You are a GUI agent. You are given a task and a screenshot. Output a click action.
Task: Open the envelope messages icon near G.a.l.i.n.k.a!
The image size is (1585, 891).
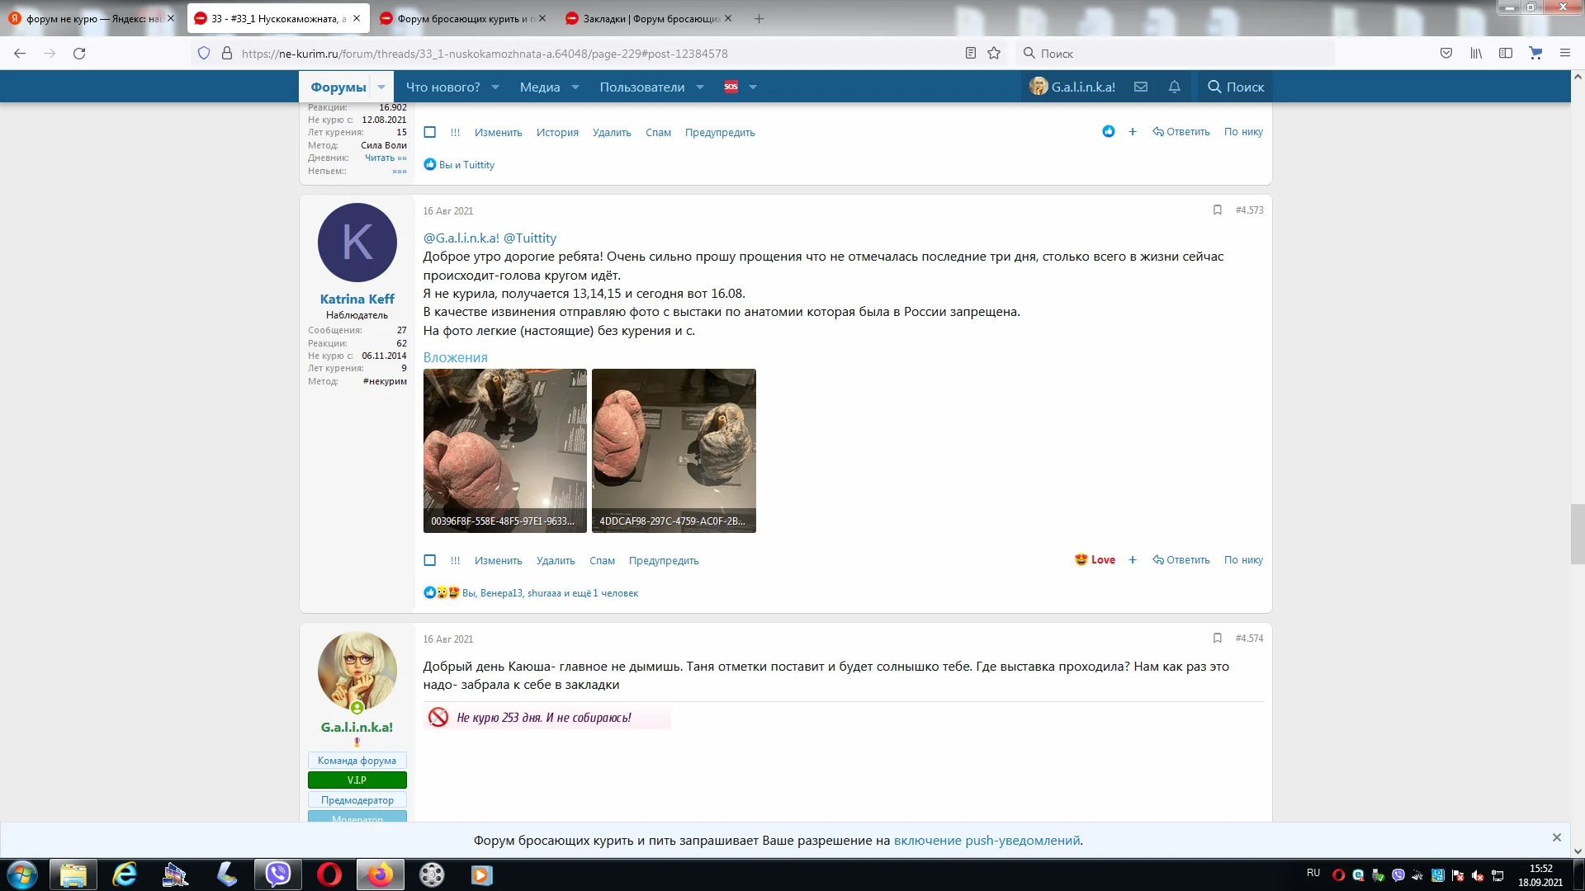[x=1141, y=87]
